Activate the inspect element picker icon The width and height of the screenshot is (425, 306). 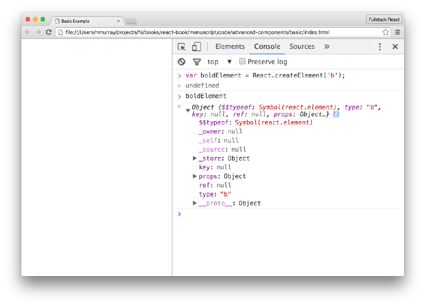[x=181, y=47]
